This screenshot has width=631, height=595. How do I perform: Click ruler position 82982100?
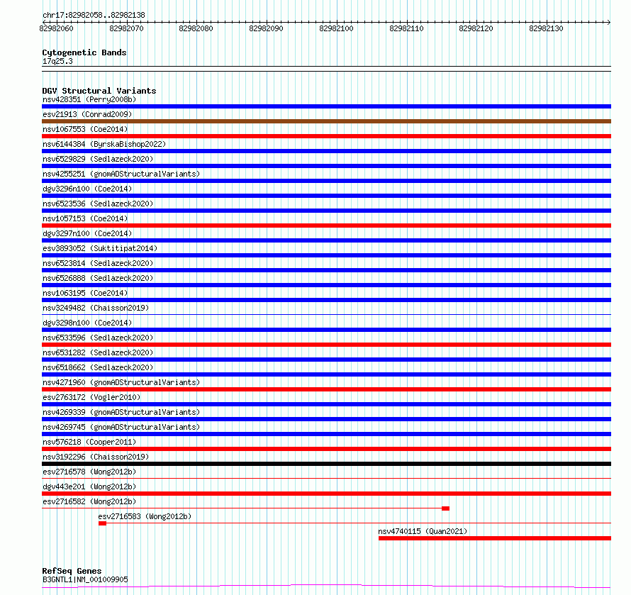(336, 28)
